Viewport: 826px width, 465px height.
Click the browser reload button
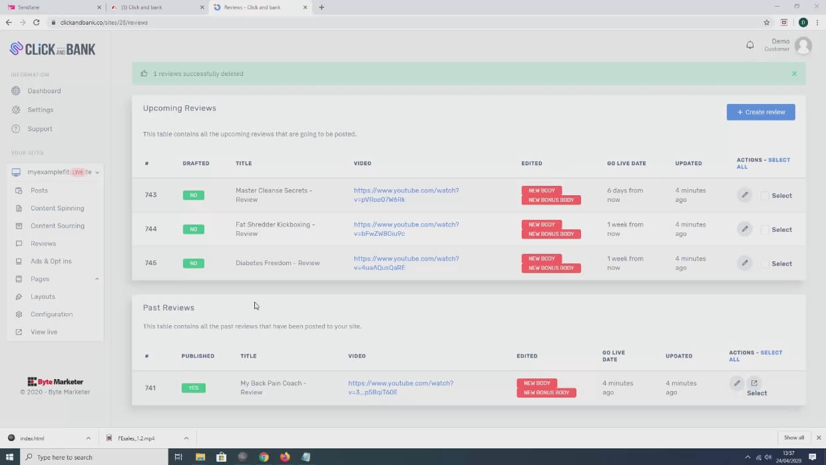point(36,22)
